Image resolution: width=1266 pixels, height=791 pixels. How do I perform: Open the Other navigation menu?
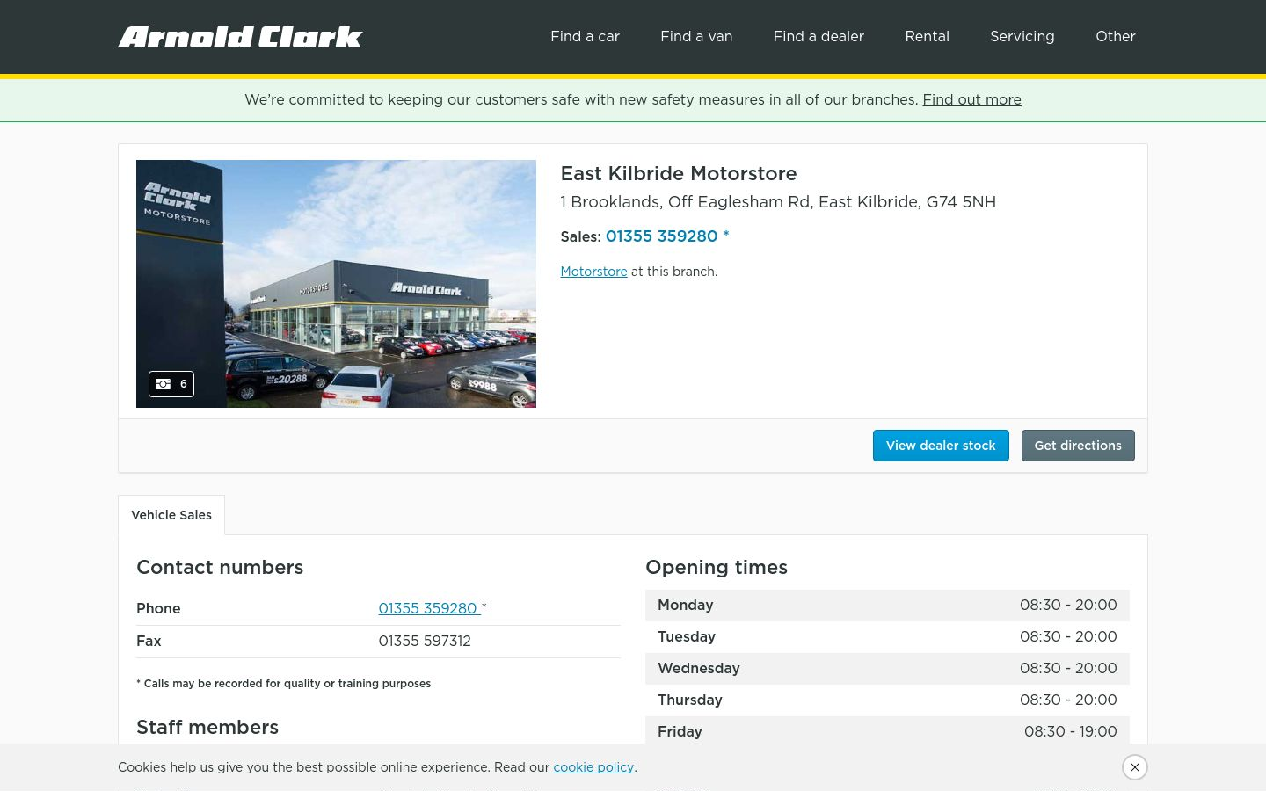[x=1115, y=36]
